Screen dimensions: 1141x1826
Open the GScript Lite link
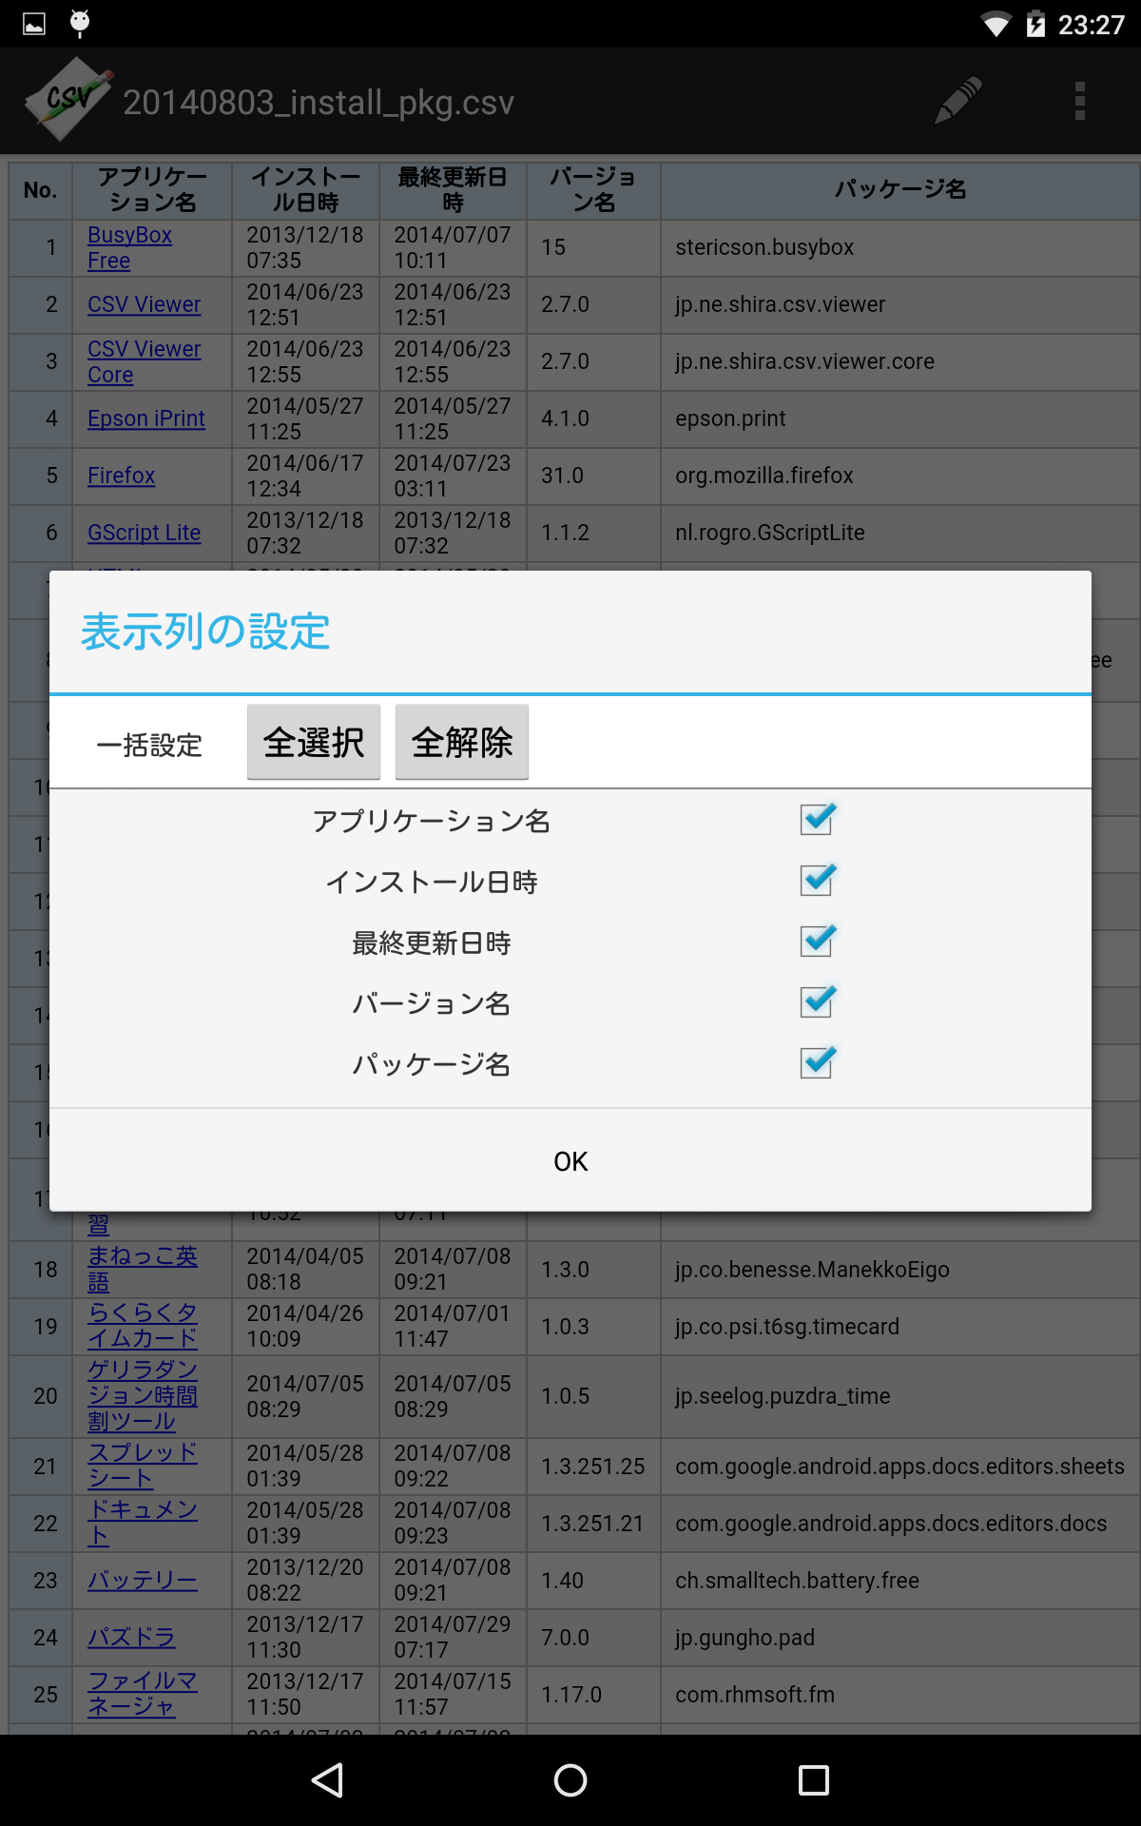(x=144, y=533)
